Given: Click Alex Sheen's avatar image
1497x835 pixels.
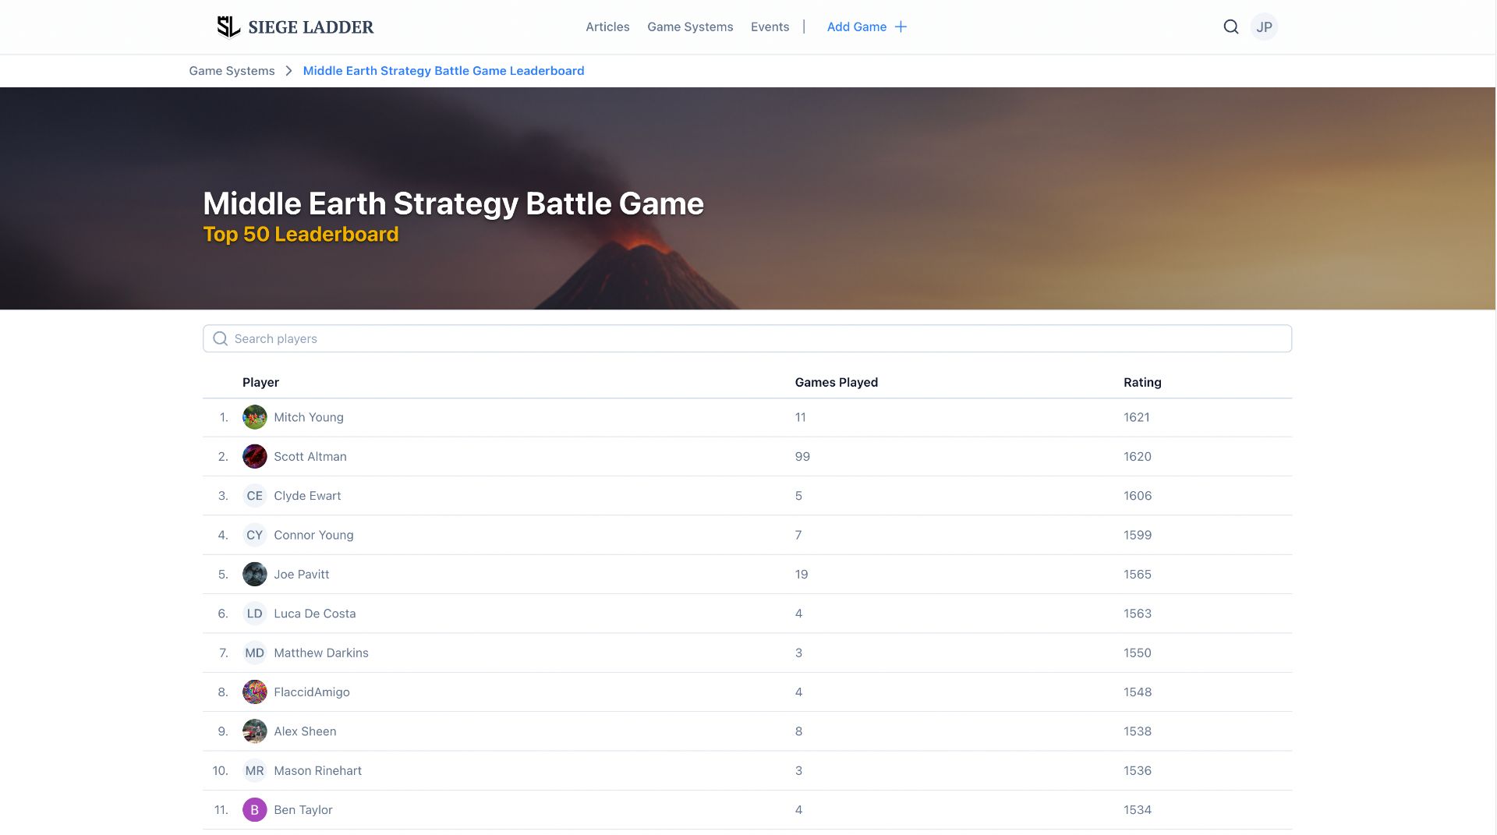Looking at the screenshot, I should (254, 731).
